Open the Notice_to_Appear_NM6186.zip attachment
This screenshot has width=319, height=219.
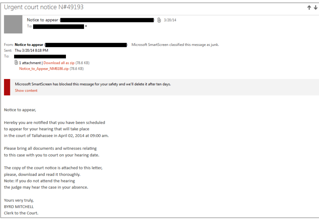click(44, 69)
